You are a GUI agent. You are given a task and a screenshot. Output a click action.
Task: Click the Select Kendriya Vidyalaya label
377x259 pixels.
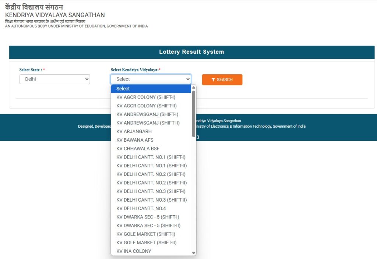point(135,70)
